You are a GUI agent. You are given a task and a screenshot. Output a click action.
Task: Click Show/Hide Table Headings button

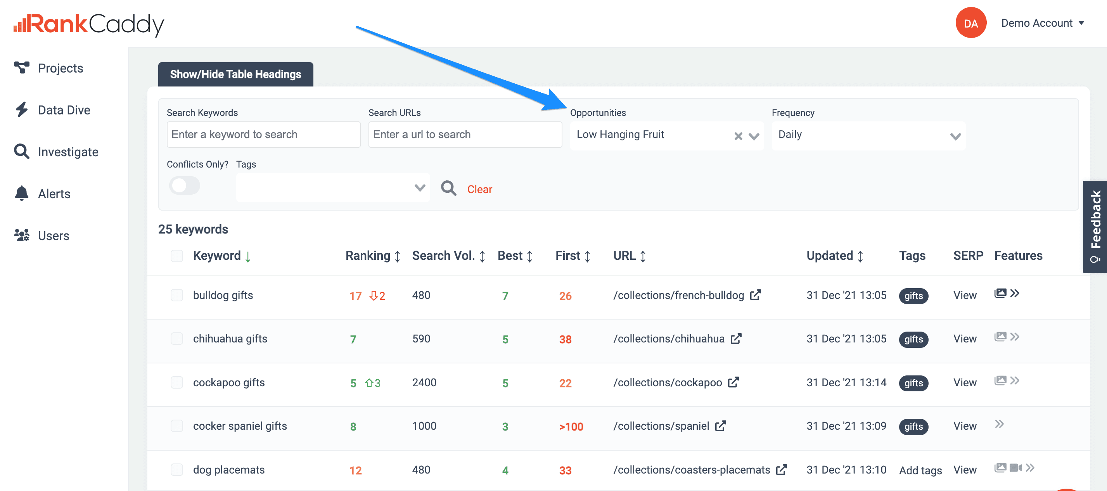pyautogui.click(x=235, y=74)
